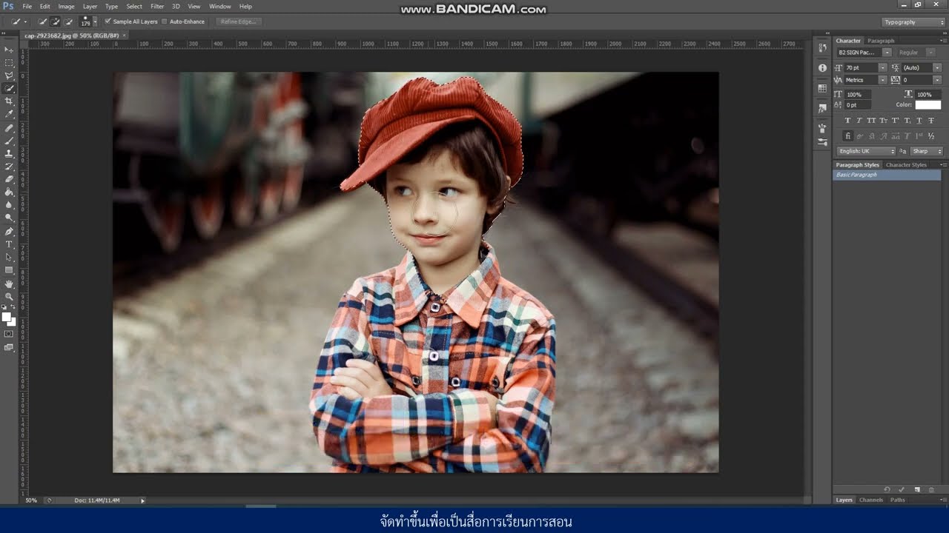Select the Rectangular Marquee tool
Viewport: 949px width, 533px height.
(9, 63)
